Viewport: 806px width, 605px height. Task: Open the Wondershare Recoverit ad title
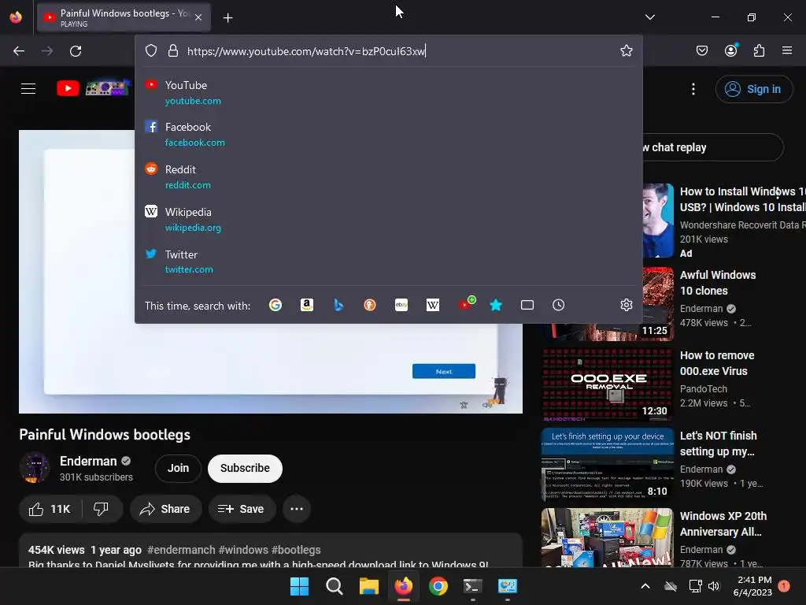pos(742,199)
